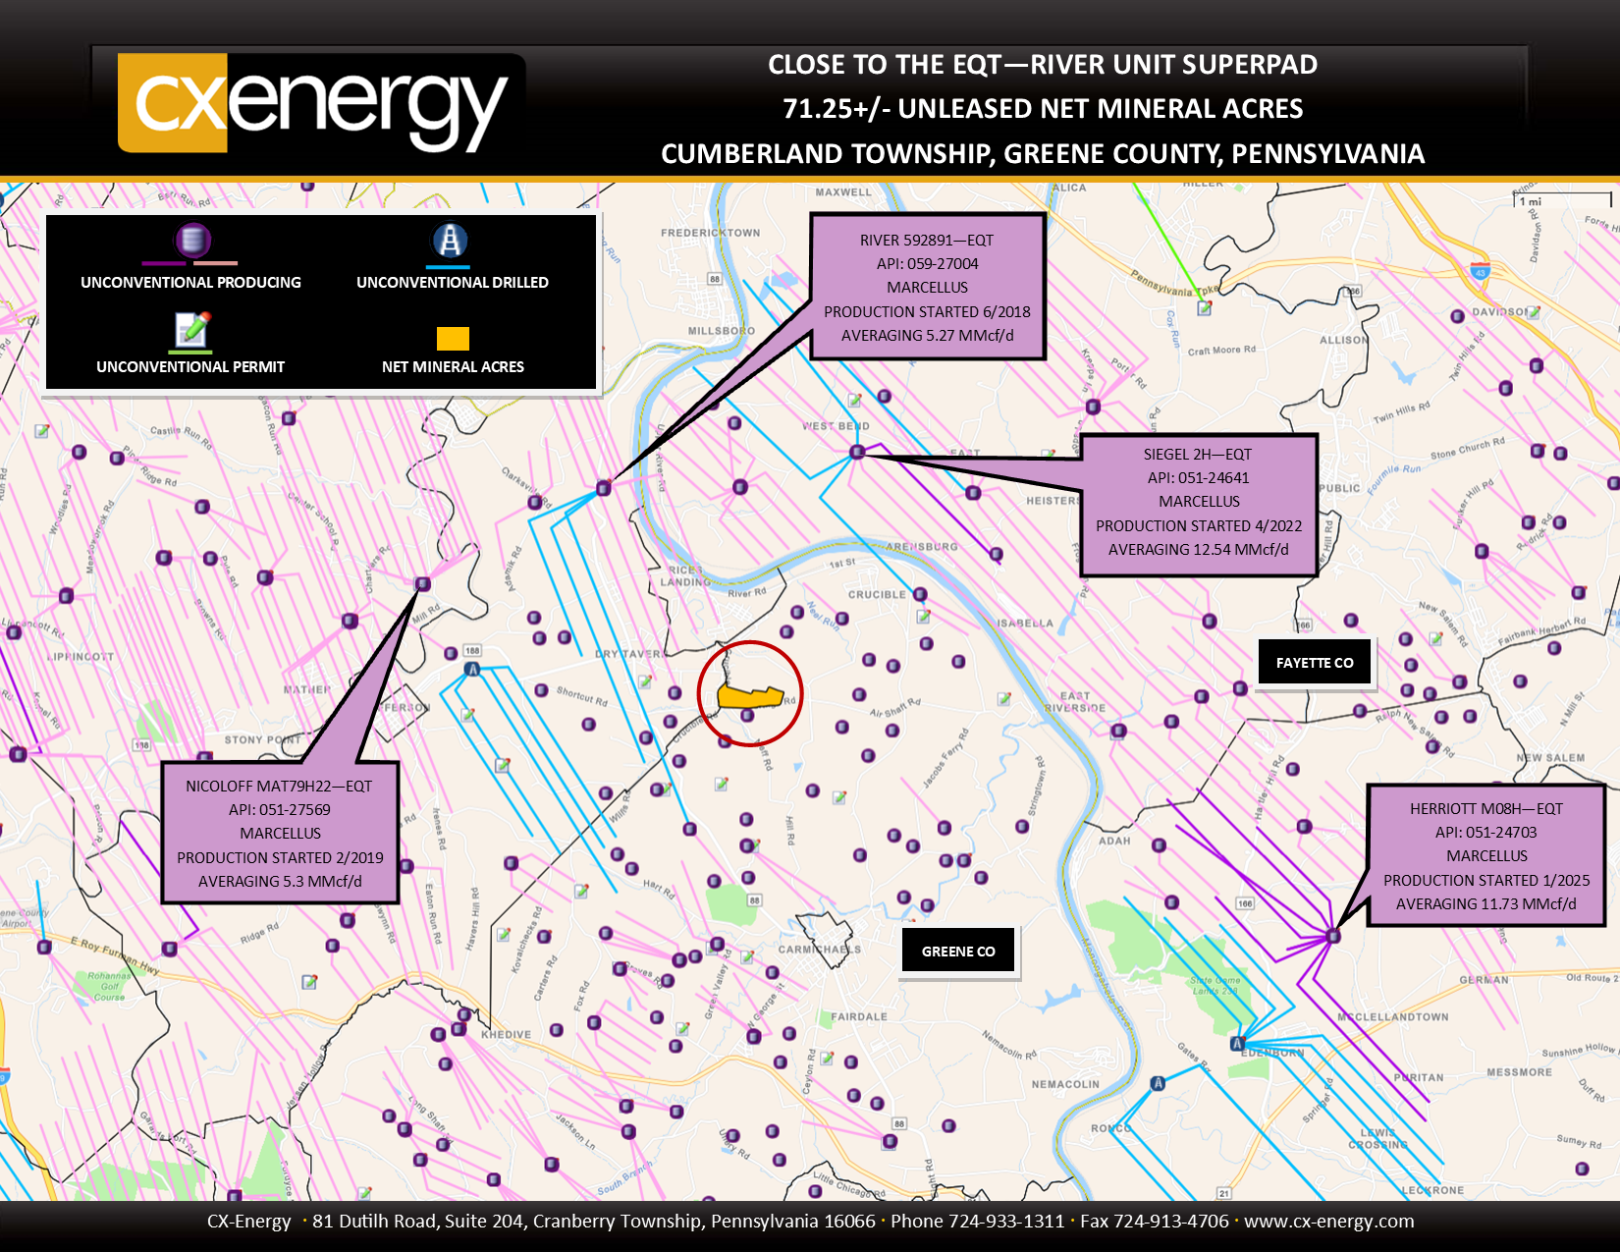
Task: Click the title CLOSE TO THE EQT—RIVER UNIT SUPERPAD
Action: click(1043, 65)
